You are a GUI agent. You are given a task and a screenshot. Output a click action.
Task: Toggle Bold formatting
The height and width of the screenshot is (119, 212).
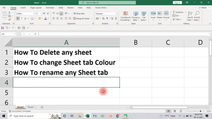point(18,19)
